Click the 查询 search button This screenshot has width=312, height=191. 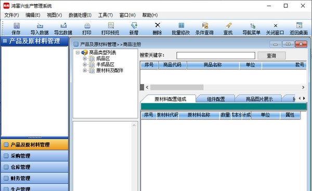271,56
